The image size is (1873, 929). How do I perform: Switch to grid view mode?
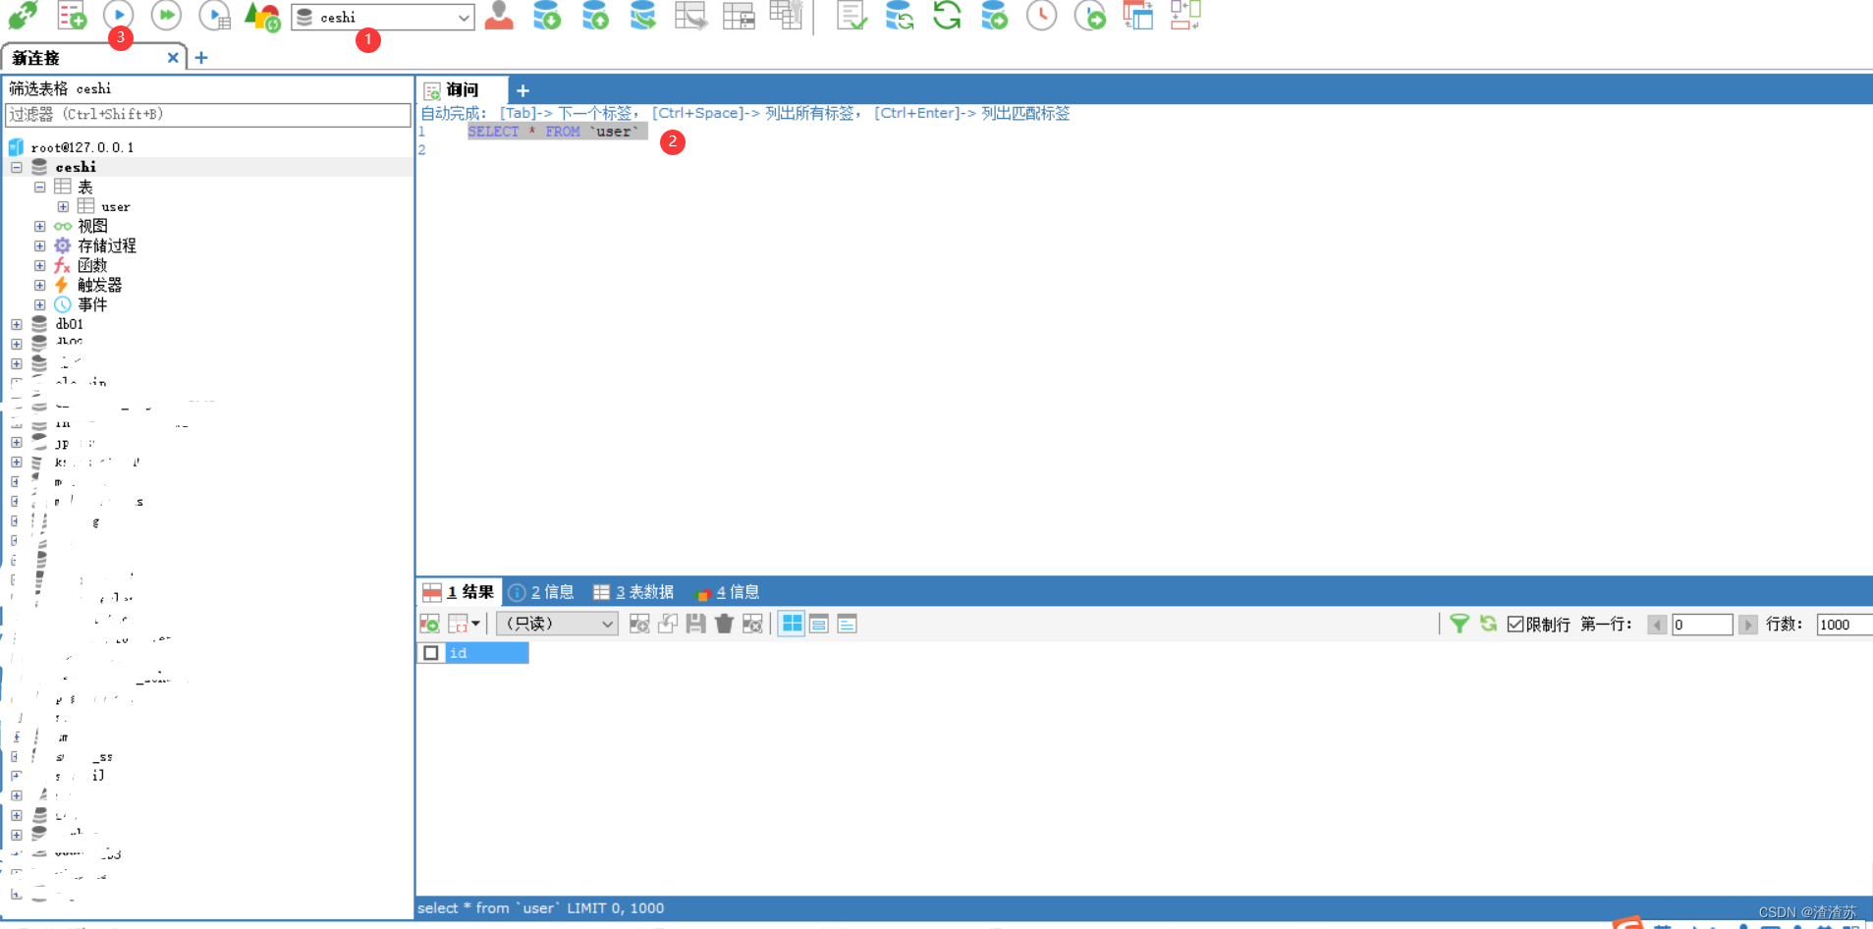[x=792, y=624]
